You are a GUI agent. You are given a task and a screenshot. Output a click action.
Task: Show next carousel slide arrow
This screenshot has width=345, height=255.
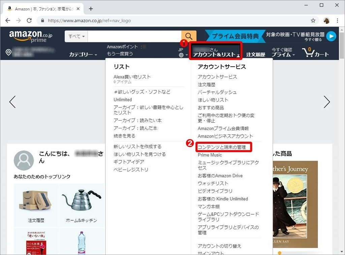click(327, 102)
